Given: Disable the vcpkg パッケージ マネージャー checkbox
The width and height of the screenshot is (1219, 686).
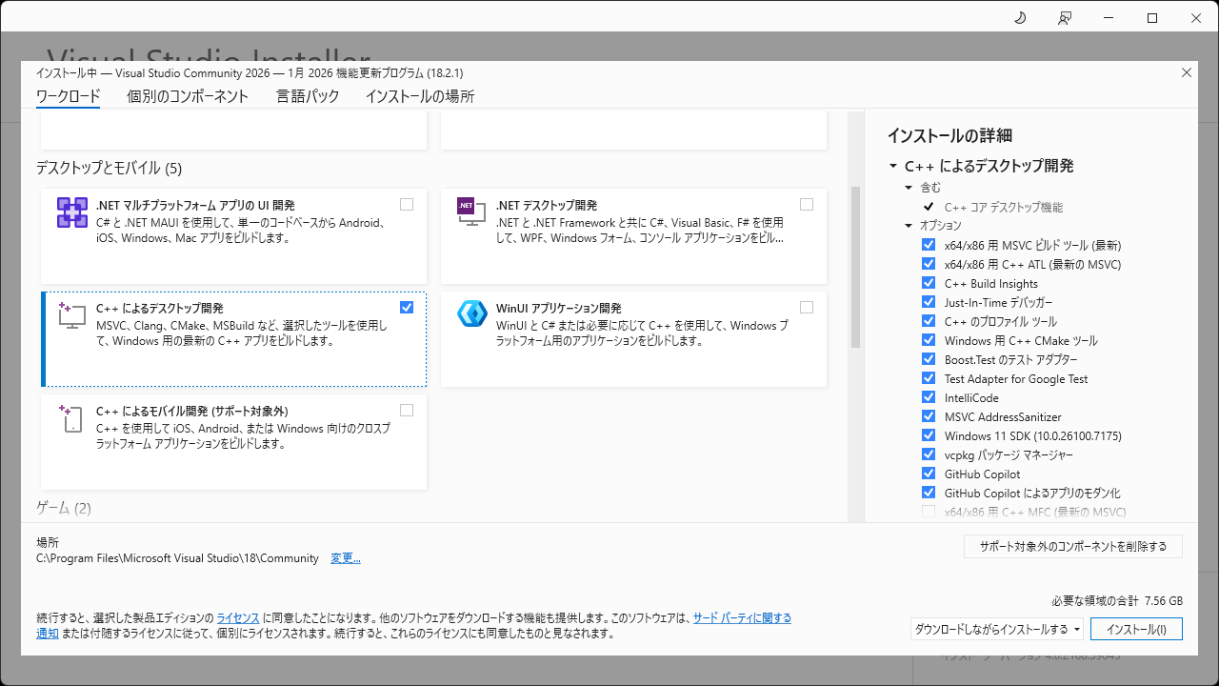Looking at the screenshot, I should (929, 454).
